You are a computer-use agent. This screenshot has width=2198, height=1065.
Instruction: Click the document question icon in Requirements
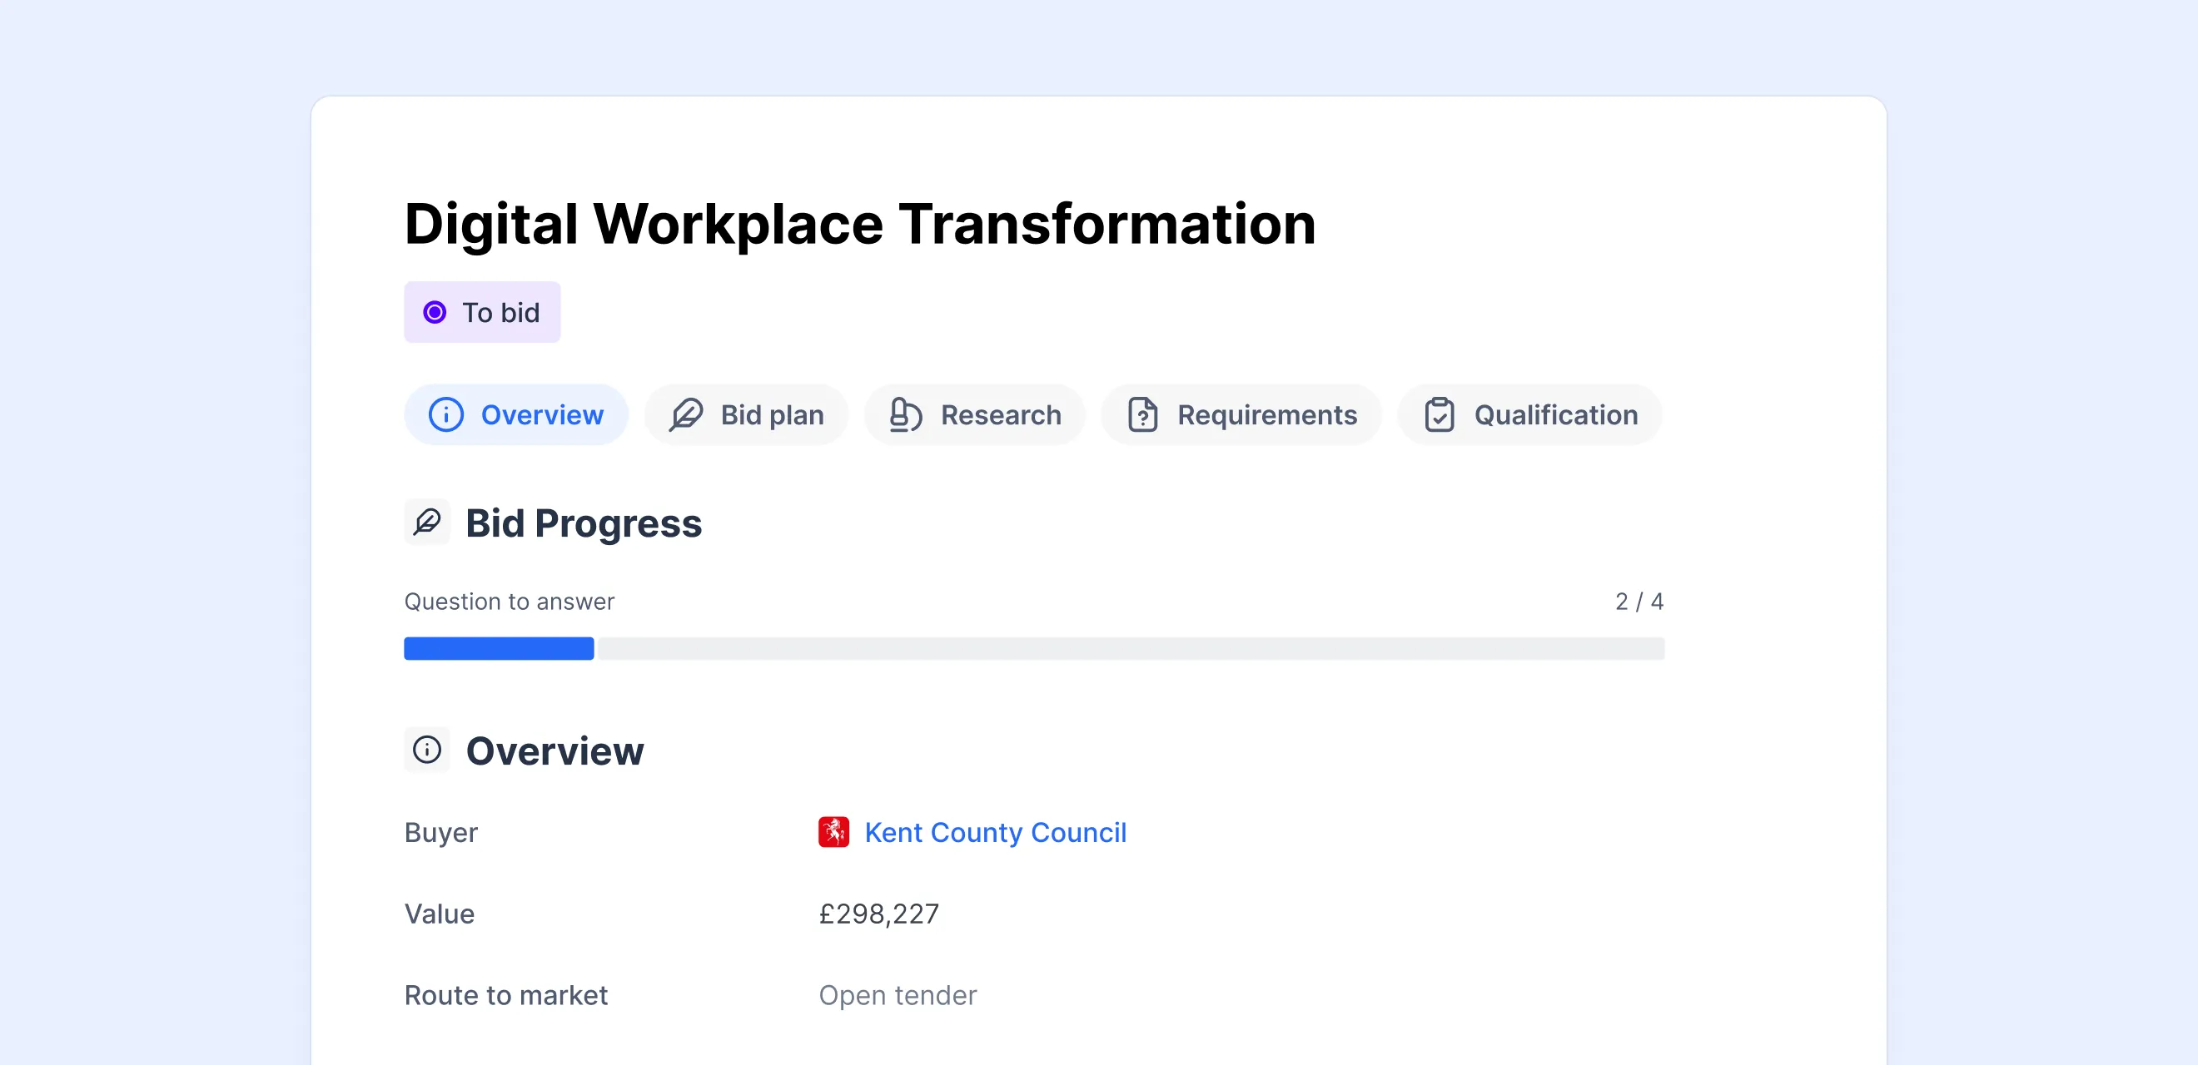point(1142,414)
